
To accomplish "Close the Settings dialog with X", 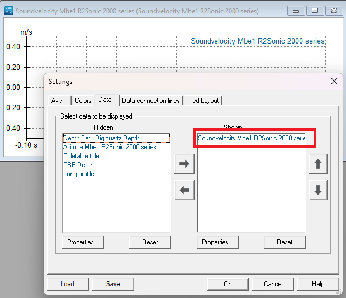I will click(334, 81).
